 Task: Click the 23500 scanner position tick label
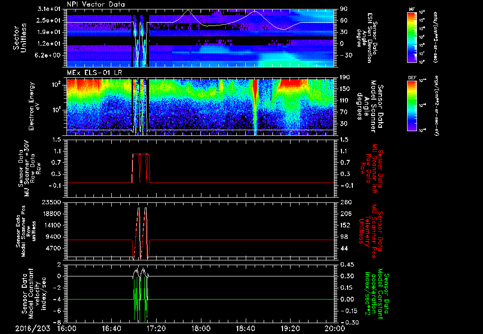[x=51, y=202]
